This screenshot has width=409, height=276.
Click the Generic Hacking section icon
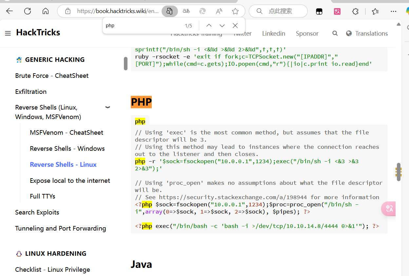[x=19, y=60]
